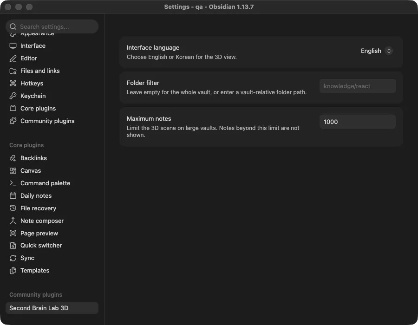Select Hotkeys in the sidebar
Viewport: 418px width, 325px height.
(52, 84)
